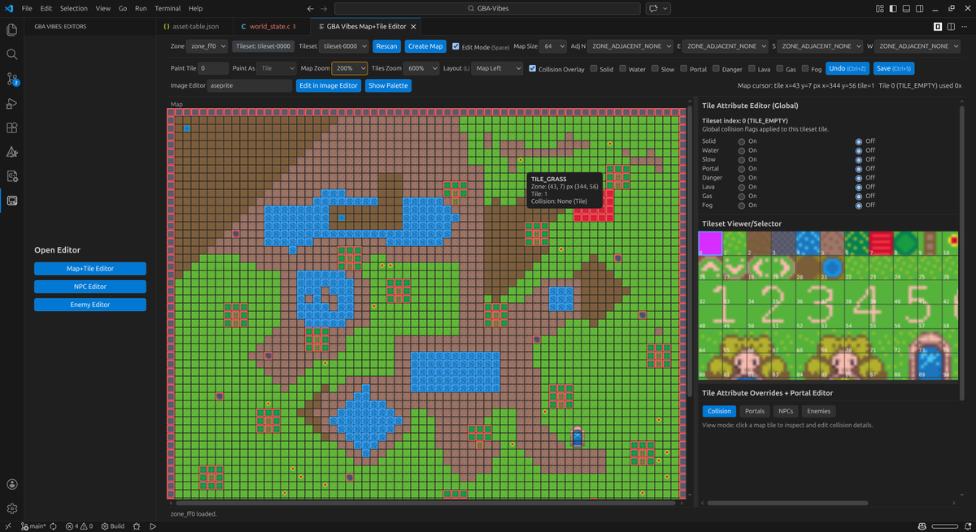976x532 pixels.
Task: Set Danger attribute radio to On
Action: click(742, 178)
